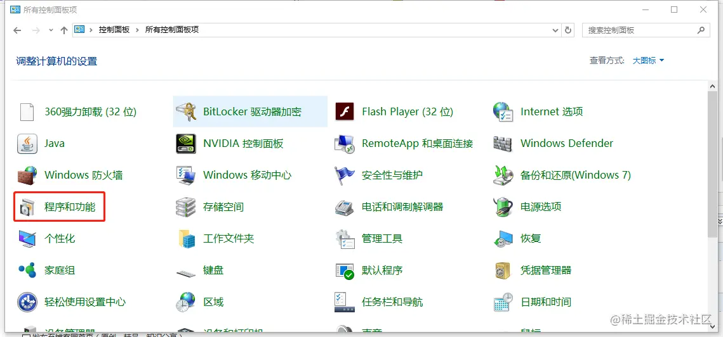
Task: Click the 日期和时间 label
Action: 546,302
